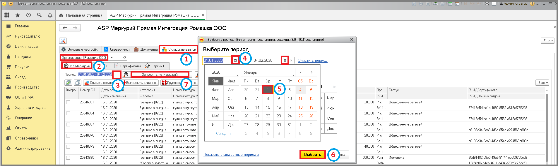Open the top right Еще dropdown
This screenshot has width=558, height=166.
click(x=548, y=41)
